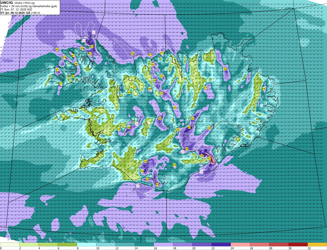Select the teal 12–14 m/s swatch
This screenshot has height=250, width=327.
pos(125,244)
